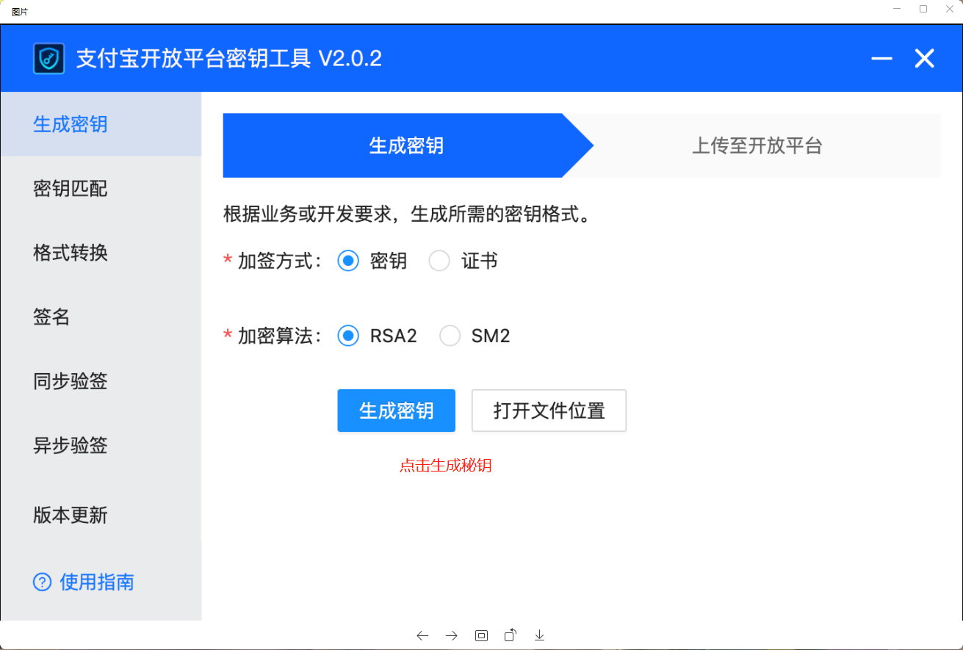Close the 图片 viewer window
Viewport: 963px width, 650px height.
951,10
